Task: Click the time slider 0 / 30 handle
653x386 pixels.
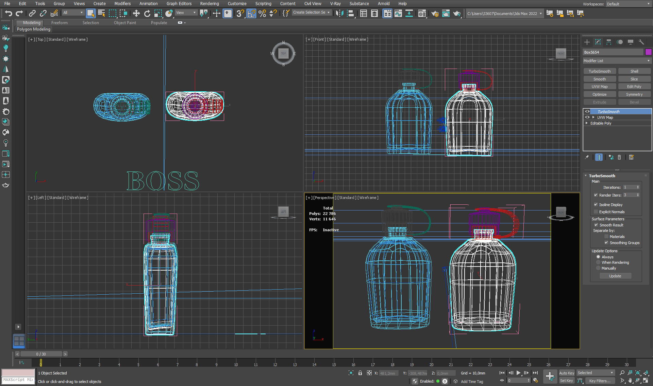Action: coord(41,354)
